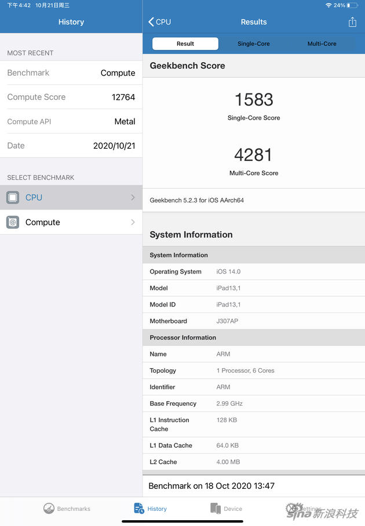Tap the History document icon

pos(139,509)
